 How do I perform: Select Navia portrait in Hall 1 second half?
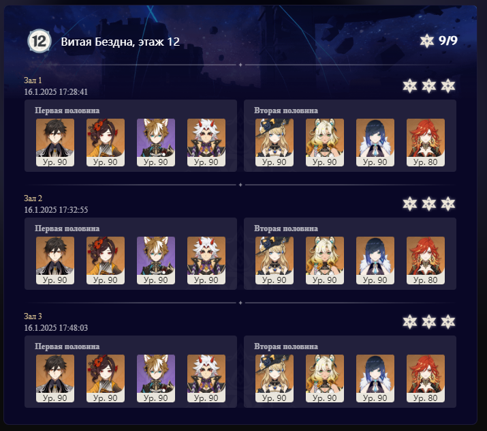pyautogui.click(x=274, y=143)
